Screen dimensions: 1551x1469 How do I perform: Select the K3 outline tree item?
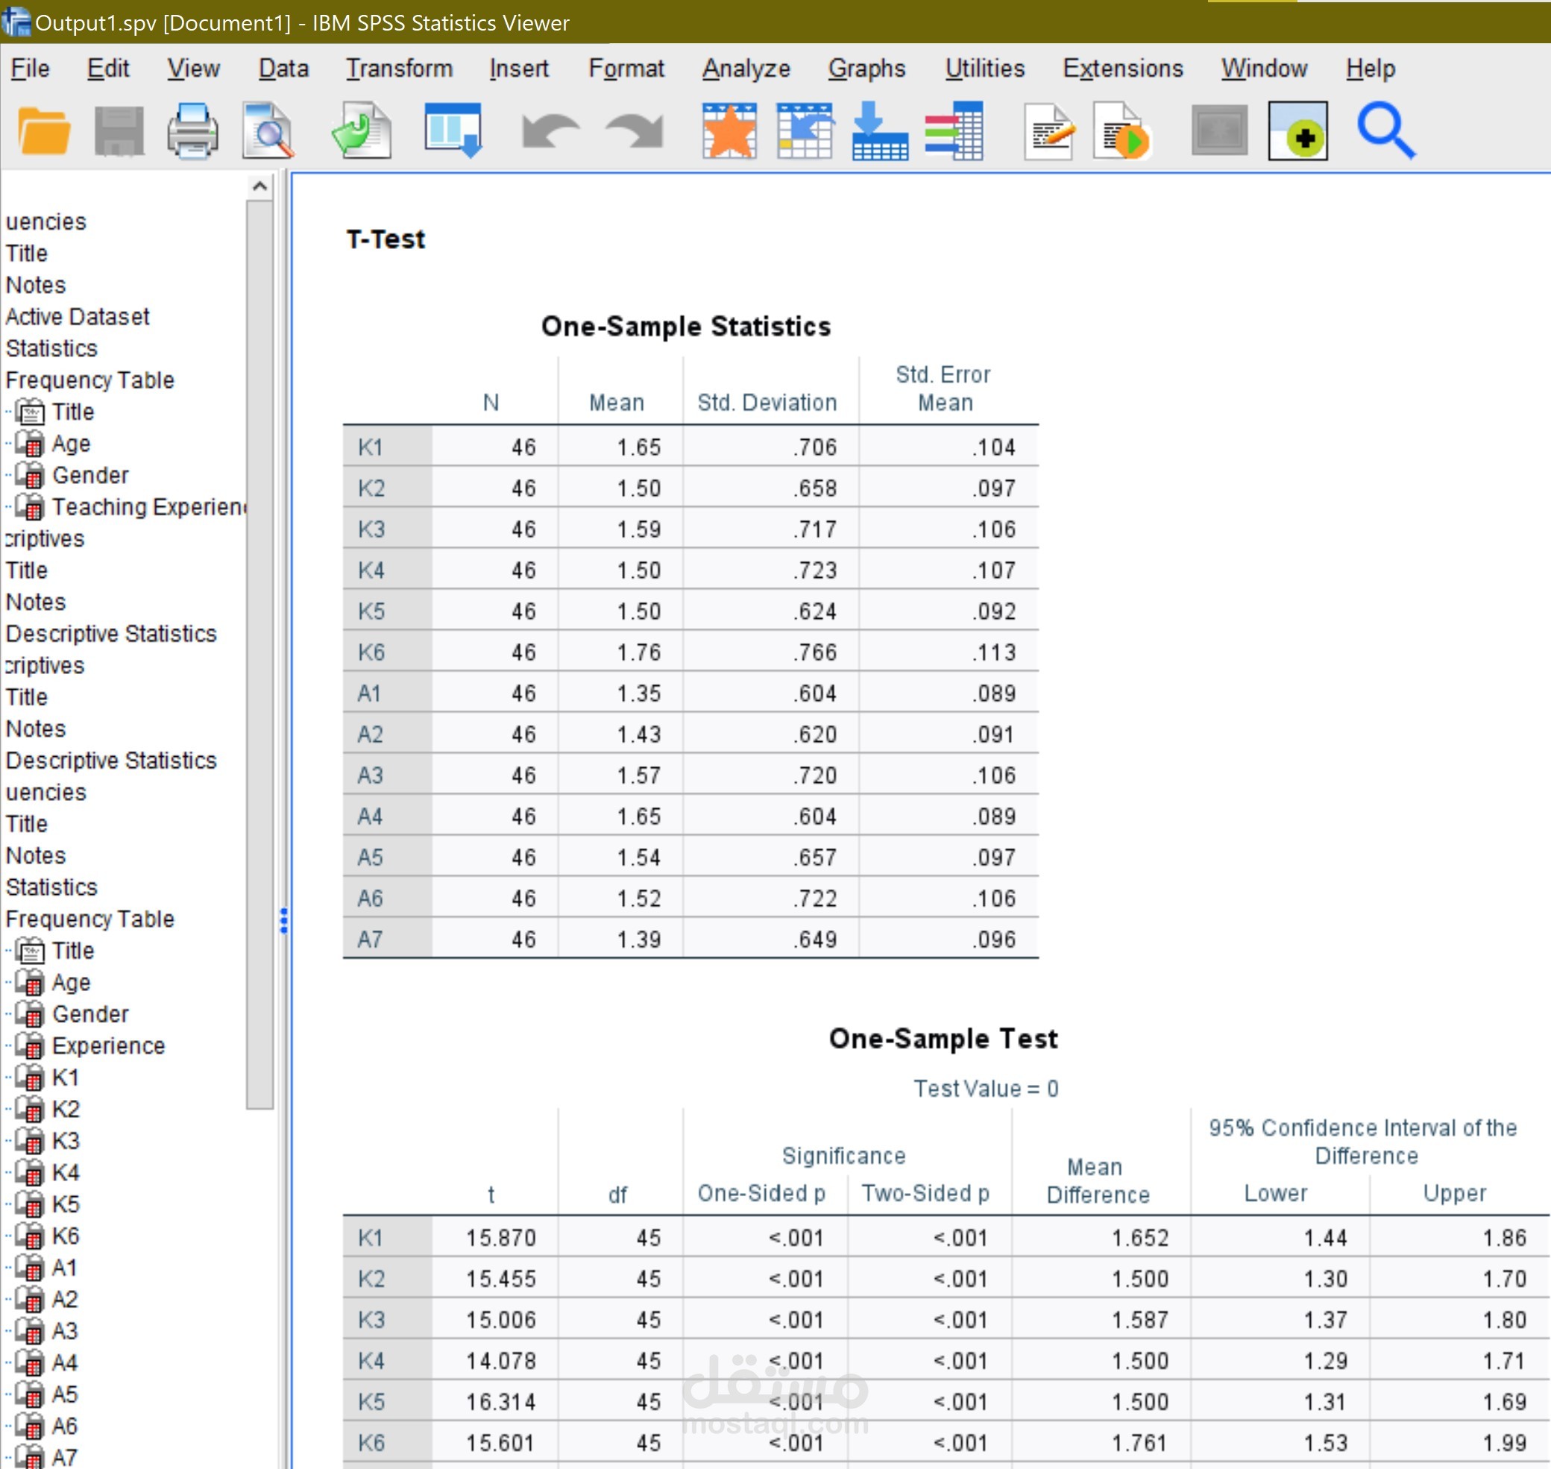(65, 1141)
